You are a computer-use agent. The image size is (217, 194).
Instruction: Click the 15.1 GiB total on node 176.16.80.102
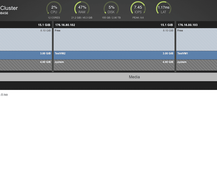click(x=167, y=25)
